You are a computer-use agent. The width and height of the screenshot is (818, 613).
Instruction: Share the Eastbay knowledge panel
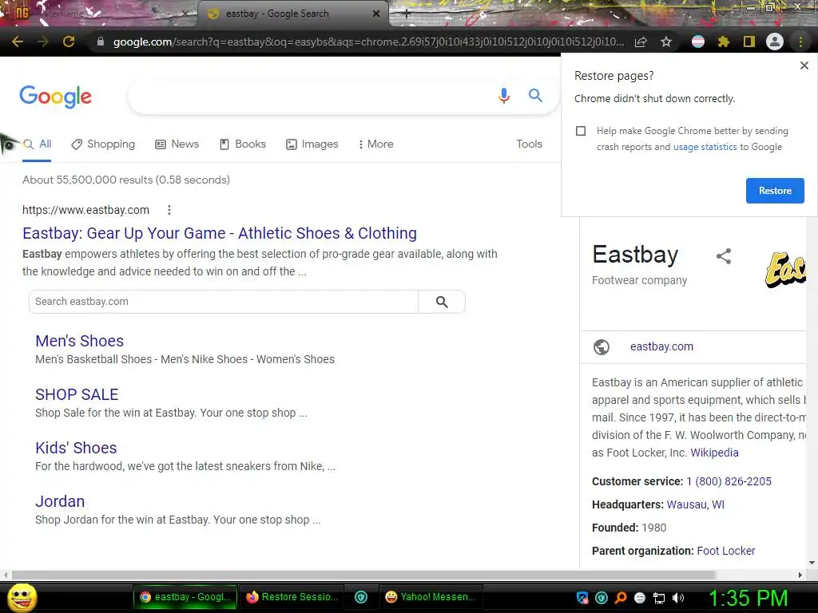click(724, 256)
